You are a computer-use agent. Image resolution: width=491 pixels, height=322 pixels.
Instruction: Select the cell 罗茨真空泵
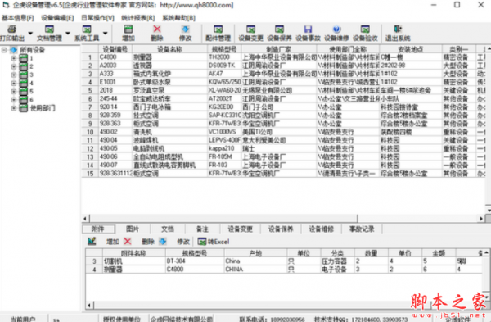[x=169, y=90]
